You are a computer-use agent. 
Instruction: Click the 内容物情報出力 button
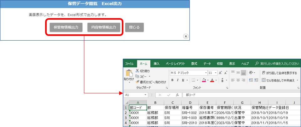tap(103, 27)
